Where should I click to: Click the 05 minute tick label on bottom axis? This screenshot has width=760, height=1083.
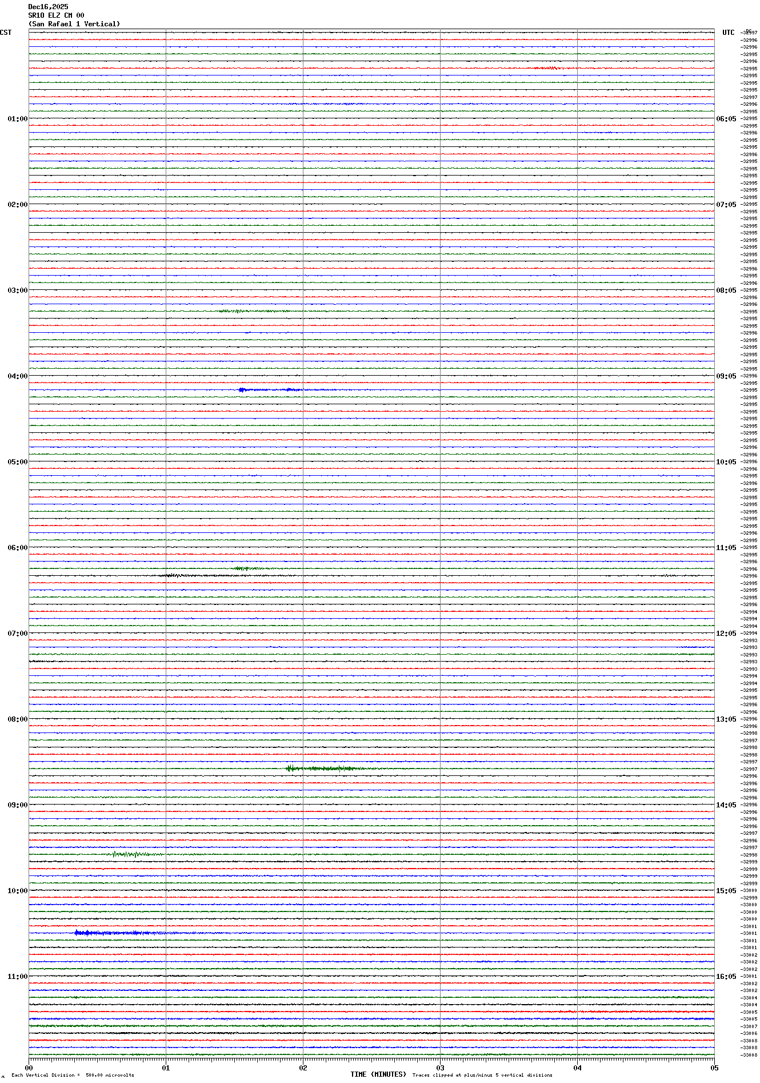714,1068
